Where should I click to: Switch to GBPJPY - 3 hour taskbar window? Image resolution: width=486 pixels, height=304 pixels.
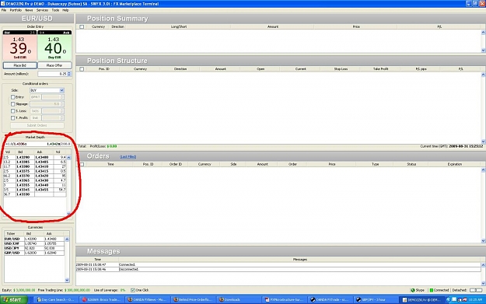coord(375,299)
